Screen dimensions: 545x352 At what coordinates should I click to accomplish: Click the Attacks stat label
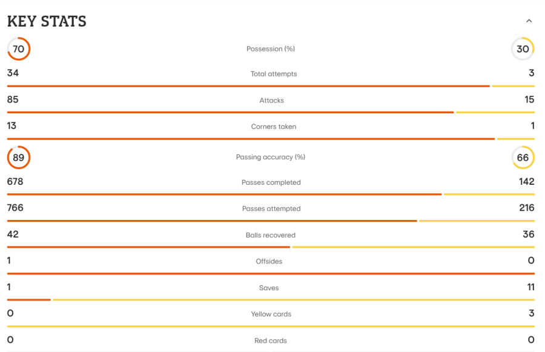[x=271, y=100]
